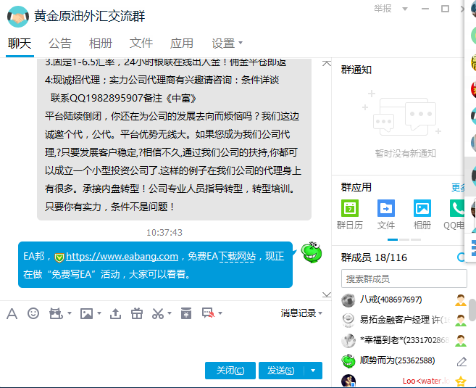Click the chat scroll-down arrow

[327, 294]
